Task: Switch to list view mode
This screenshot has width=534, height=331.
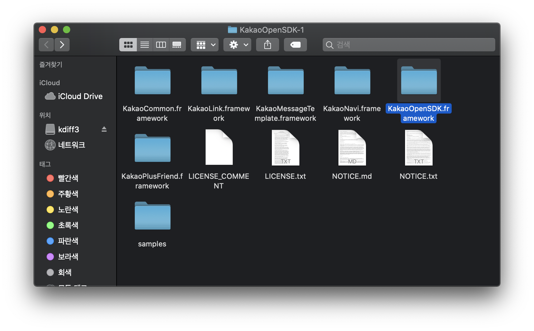Action: click(x=145, y=45)
